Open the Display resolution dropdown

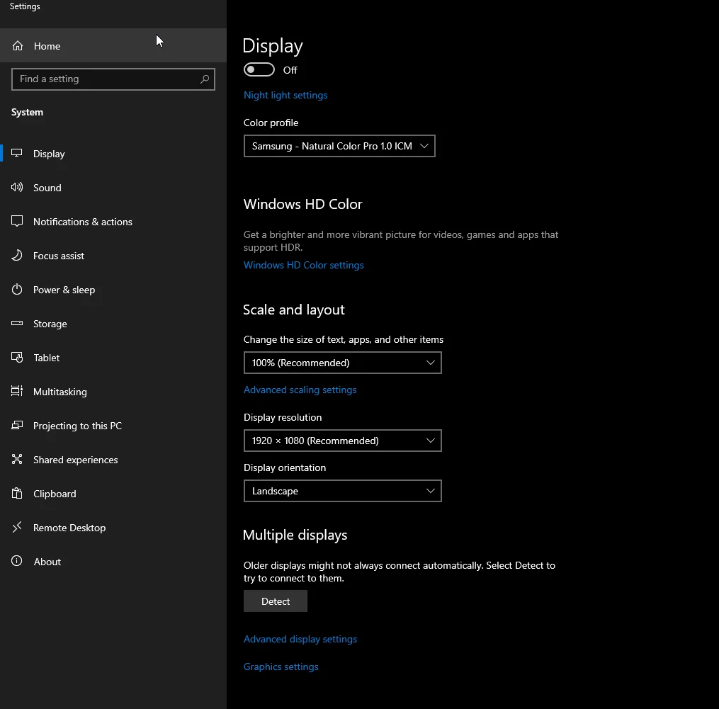[x=343, y=441]
